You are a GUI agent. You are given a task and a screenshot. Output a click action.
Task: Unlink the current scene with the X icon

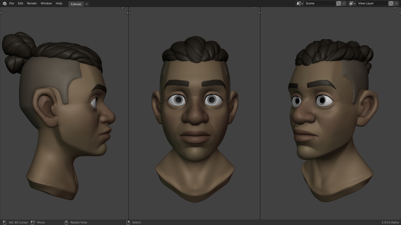(343, 3)
